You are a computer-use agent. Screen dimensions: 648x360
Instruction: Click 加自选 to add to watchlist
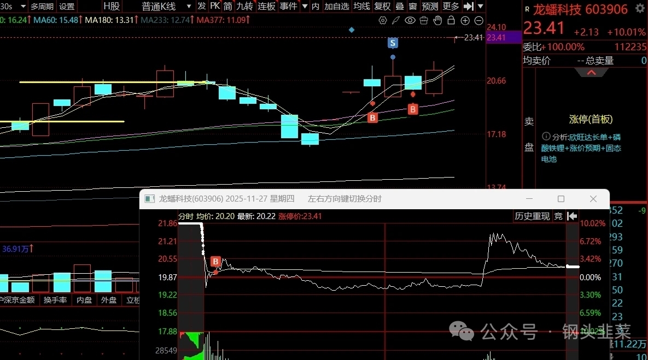pos(336,6)
